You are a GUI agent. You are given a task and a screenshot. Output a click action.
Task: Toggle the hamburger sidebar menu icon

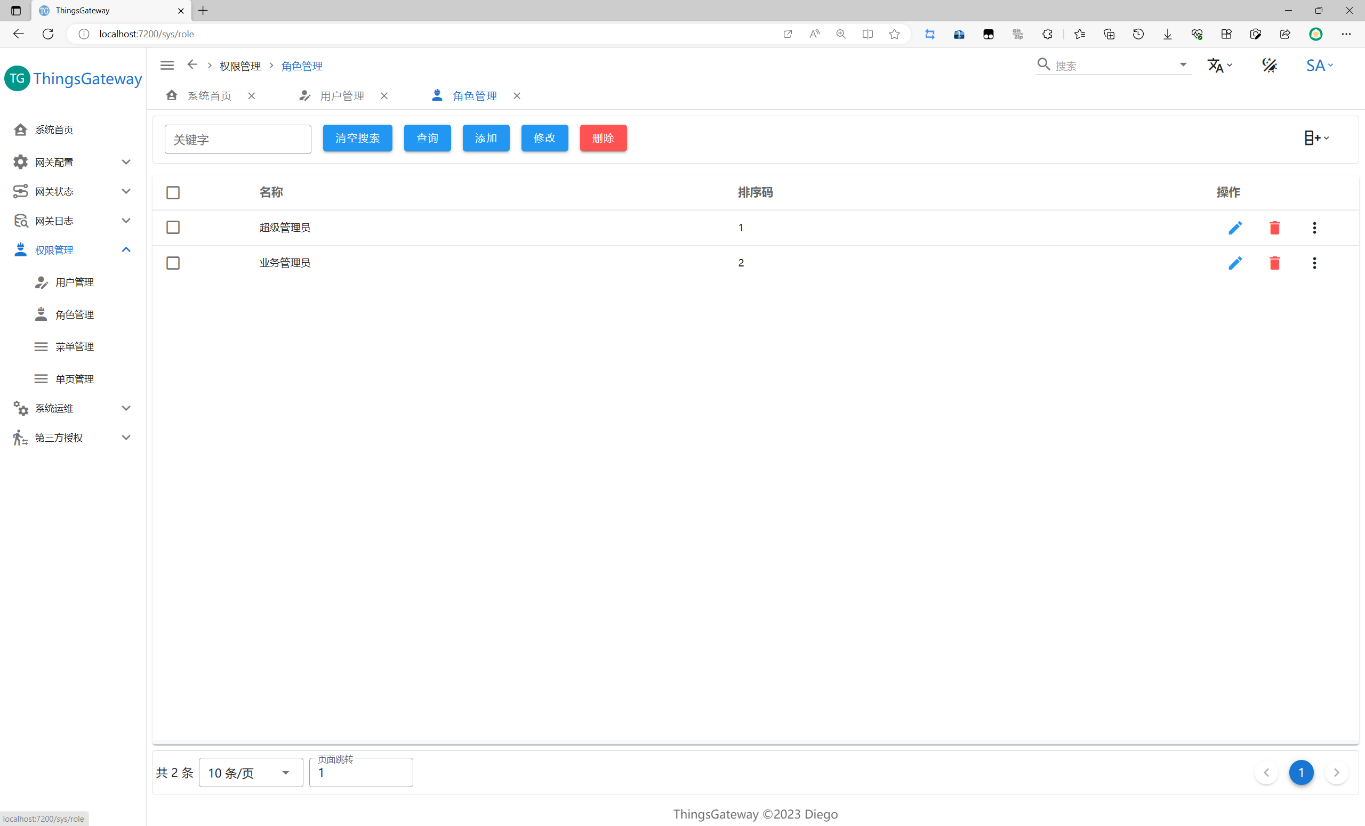[x=167, y=66]
